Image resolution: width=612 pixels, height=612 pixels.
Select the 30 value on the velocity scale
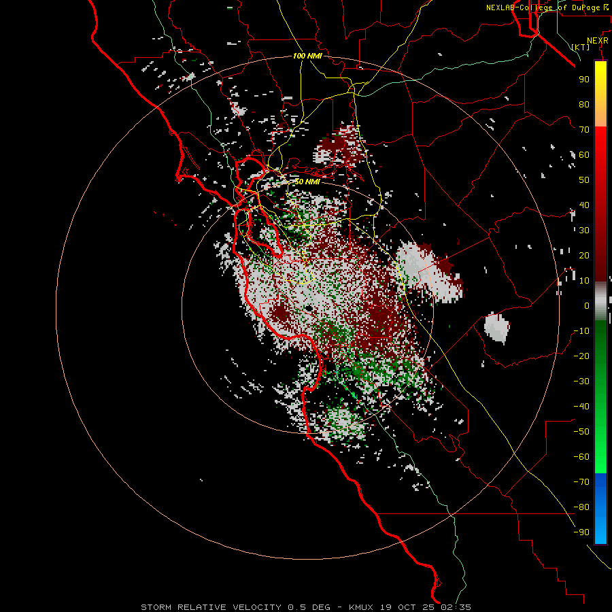[584, 231]
